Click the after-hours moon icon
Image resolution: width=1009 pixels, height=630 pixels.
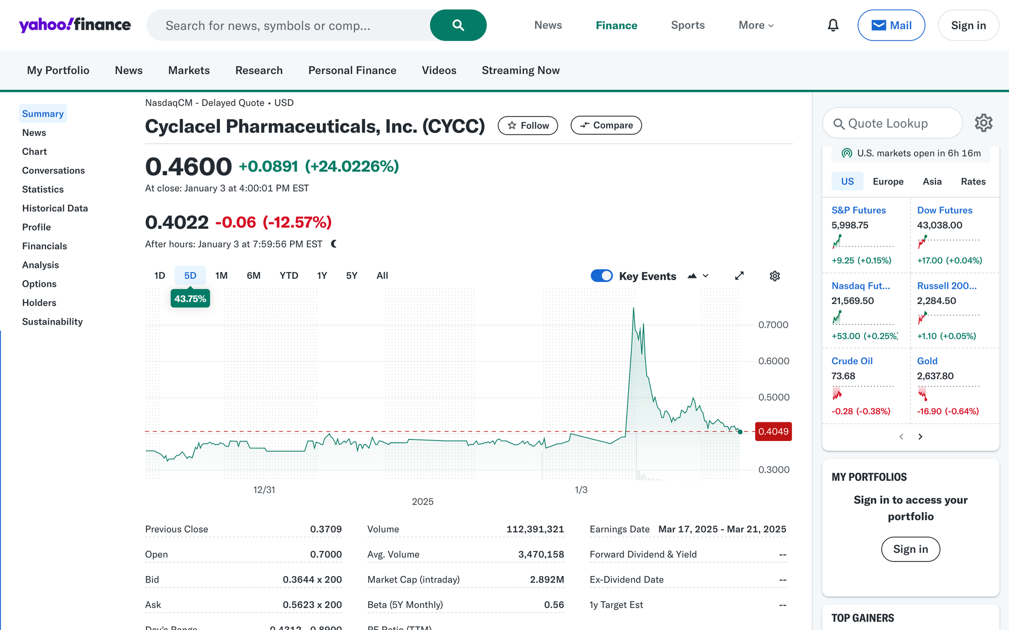(x=333, y=244)
